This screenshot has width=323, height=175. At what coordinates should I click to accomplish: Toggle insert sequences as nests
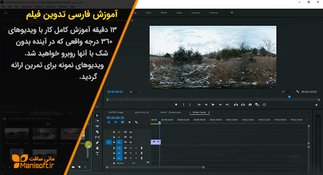coord(109,123)
